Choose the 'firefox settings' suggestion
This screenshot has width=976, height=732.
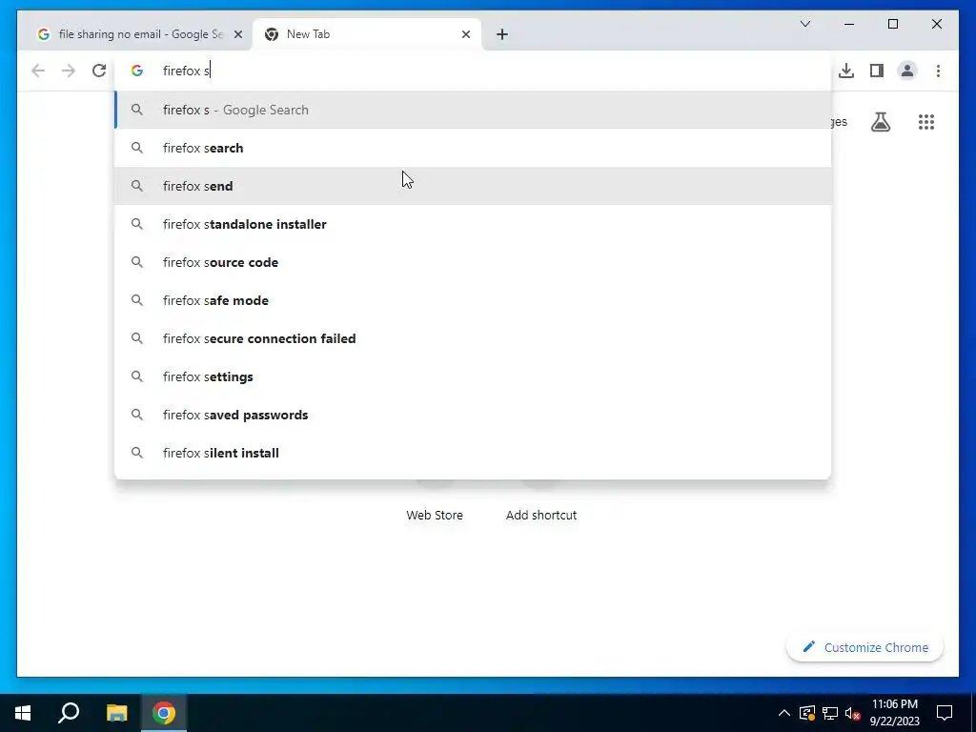[x=473, y=376]
